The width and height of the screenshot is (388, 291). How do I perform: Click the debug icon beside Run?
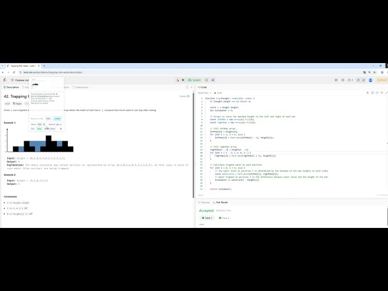coord(178,80)
